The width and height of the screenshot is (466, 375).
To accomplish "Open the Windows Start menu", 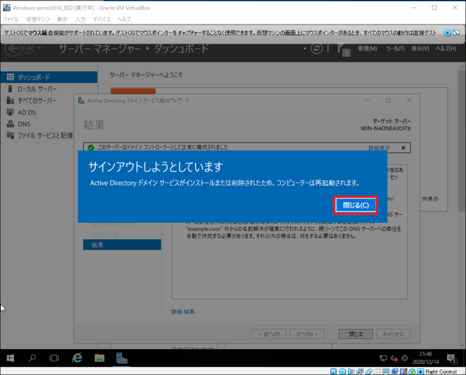I will pyautogui.click(x=10, y=358).
